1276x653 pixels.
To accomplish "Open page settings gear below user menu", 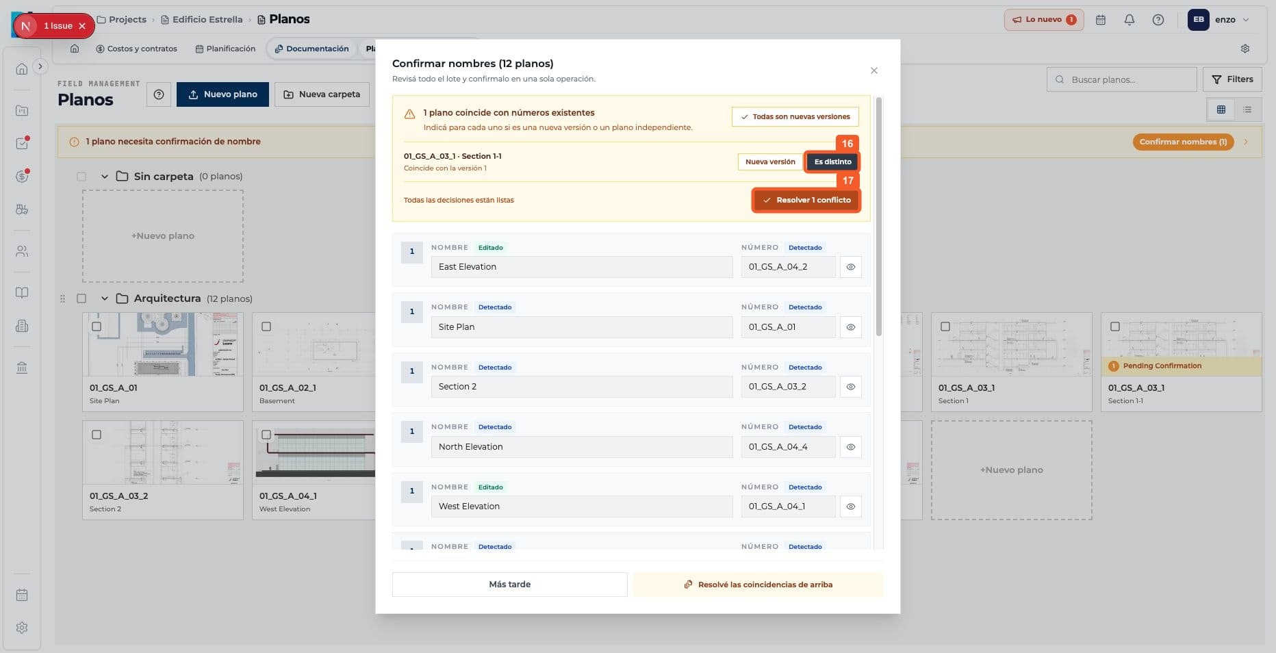I will coord(1245,49).
